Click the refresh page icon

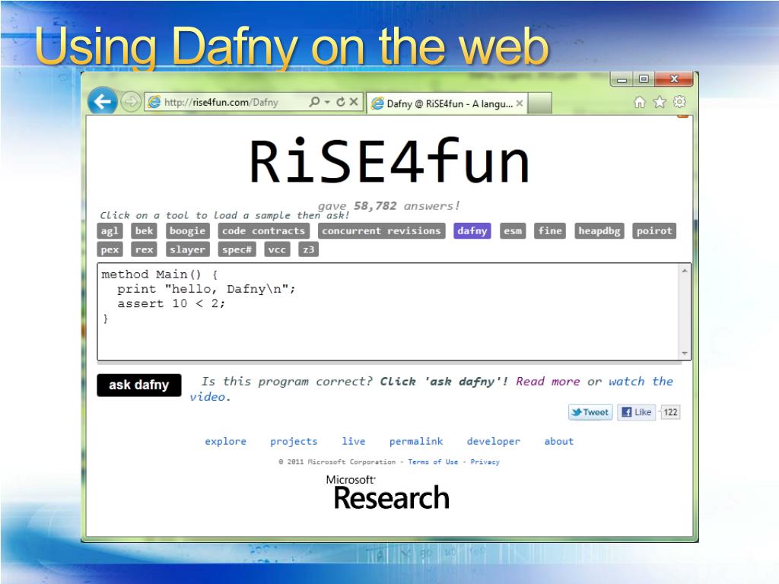click(341, 102)
